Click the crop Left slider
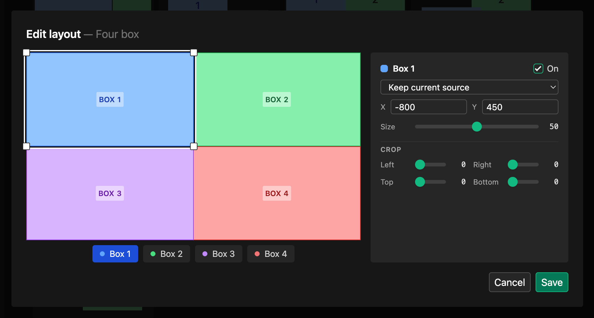This screenshot has height=318, width=594. point(431,165)
